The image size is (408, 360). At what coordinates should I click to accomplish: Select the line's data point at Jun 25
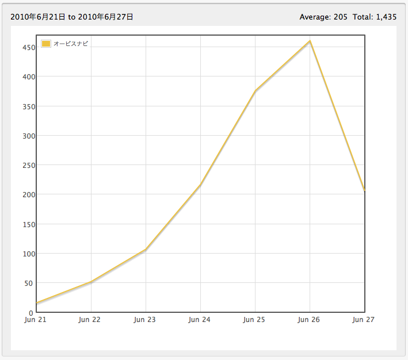tap(256, 91)
